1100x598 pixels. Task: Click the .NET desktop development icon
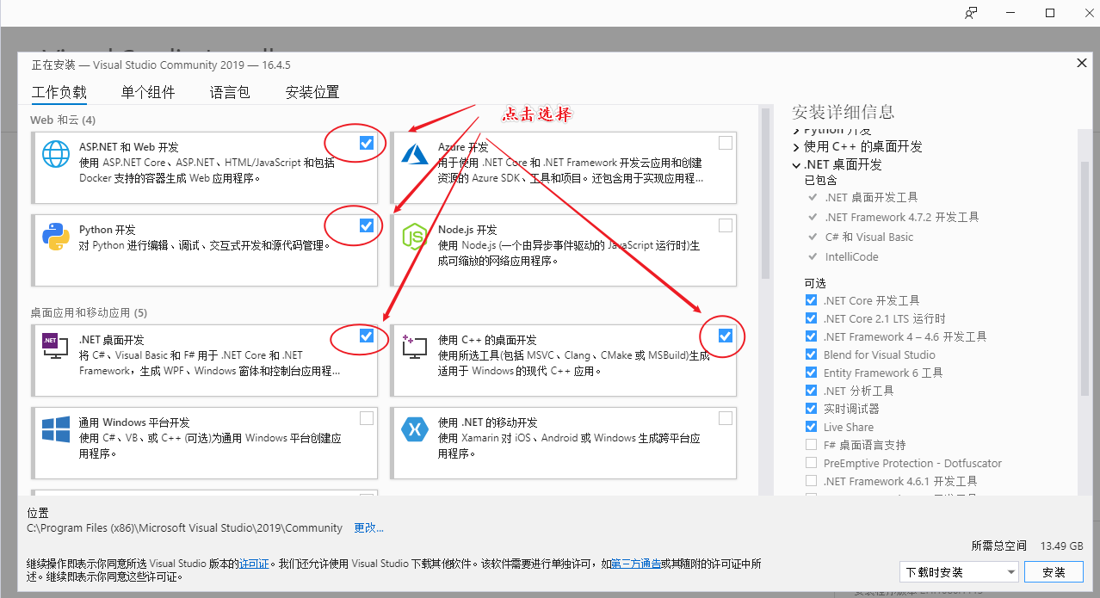[55, 344]
